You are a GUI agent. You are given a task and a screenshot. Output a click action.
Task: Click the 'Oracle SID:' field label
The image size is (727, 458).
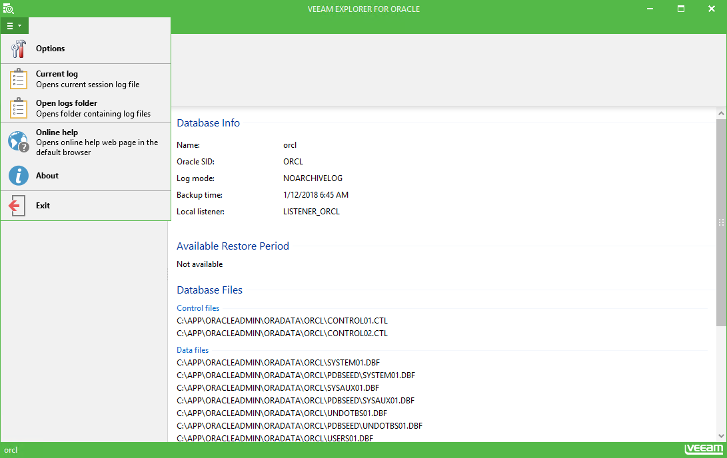[196, 162]
